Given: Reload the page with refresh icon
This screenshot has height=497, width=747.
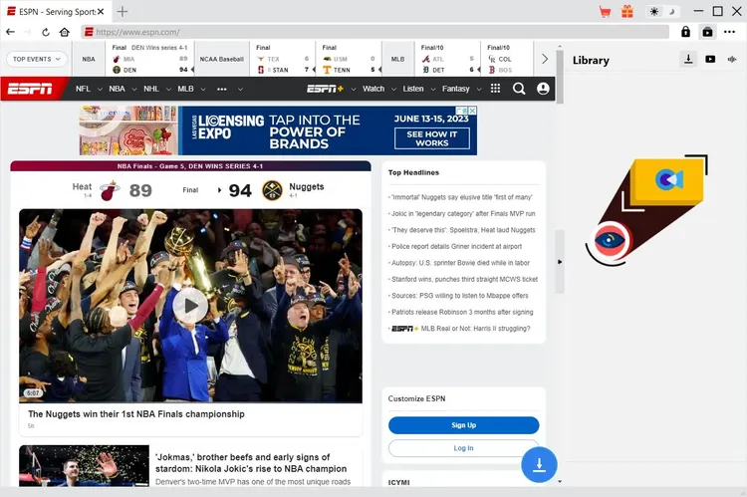Looking at the screenshot, I should (x=46, y=32).
